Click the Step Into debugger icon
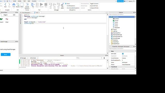 [x=51, y=4]
